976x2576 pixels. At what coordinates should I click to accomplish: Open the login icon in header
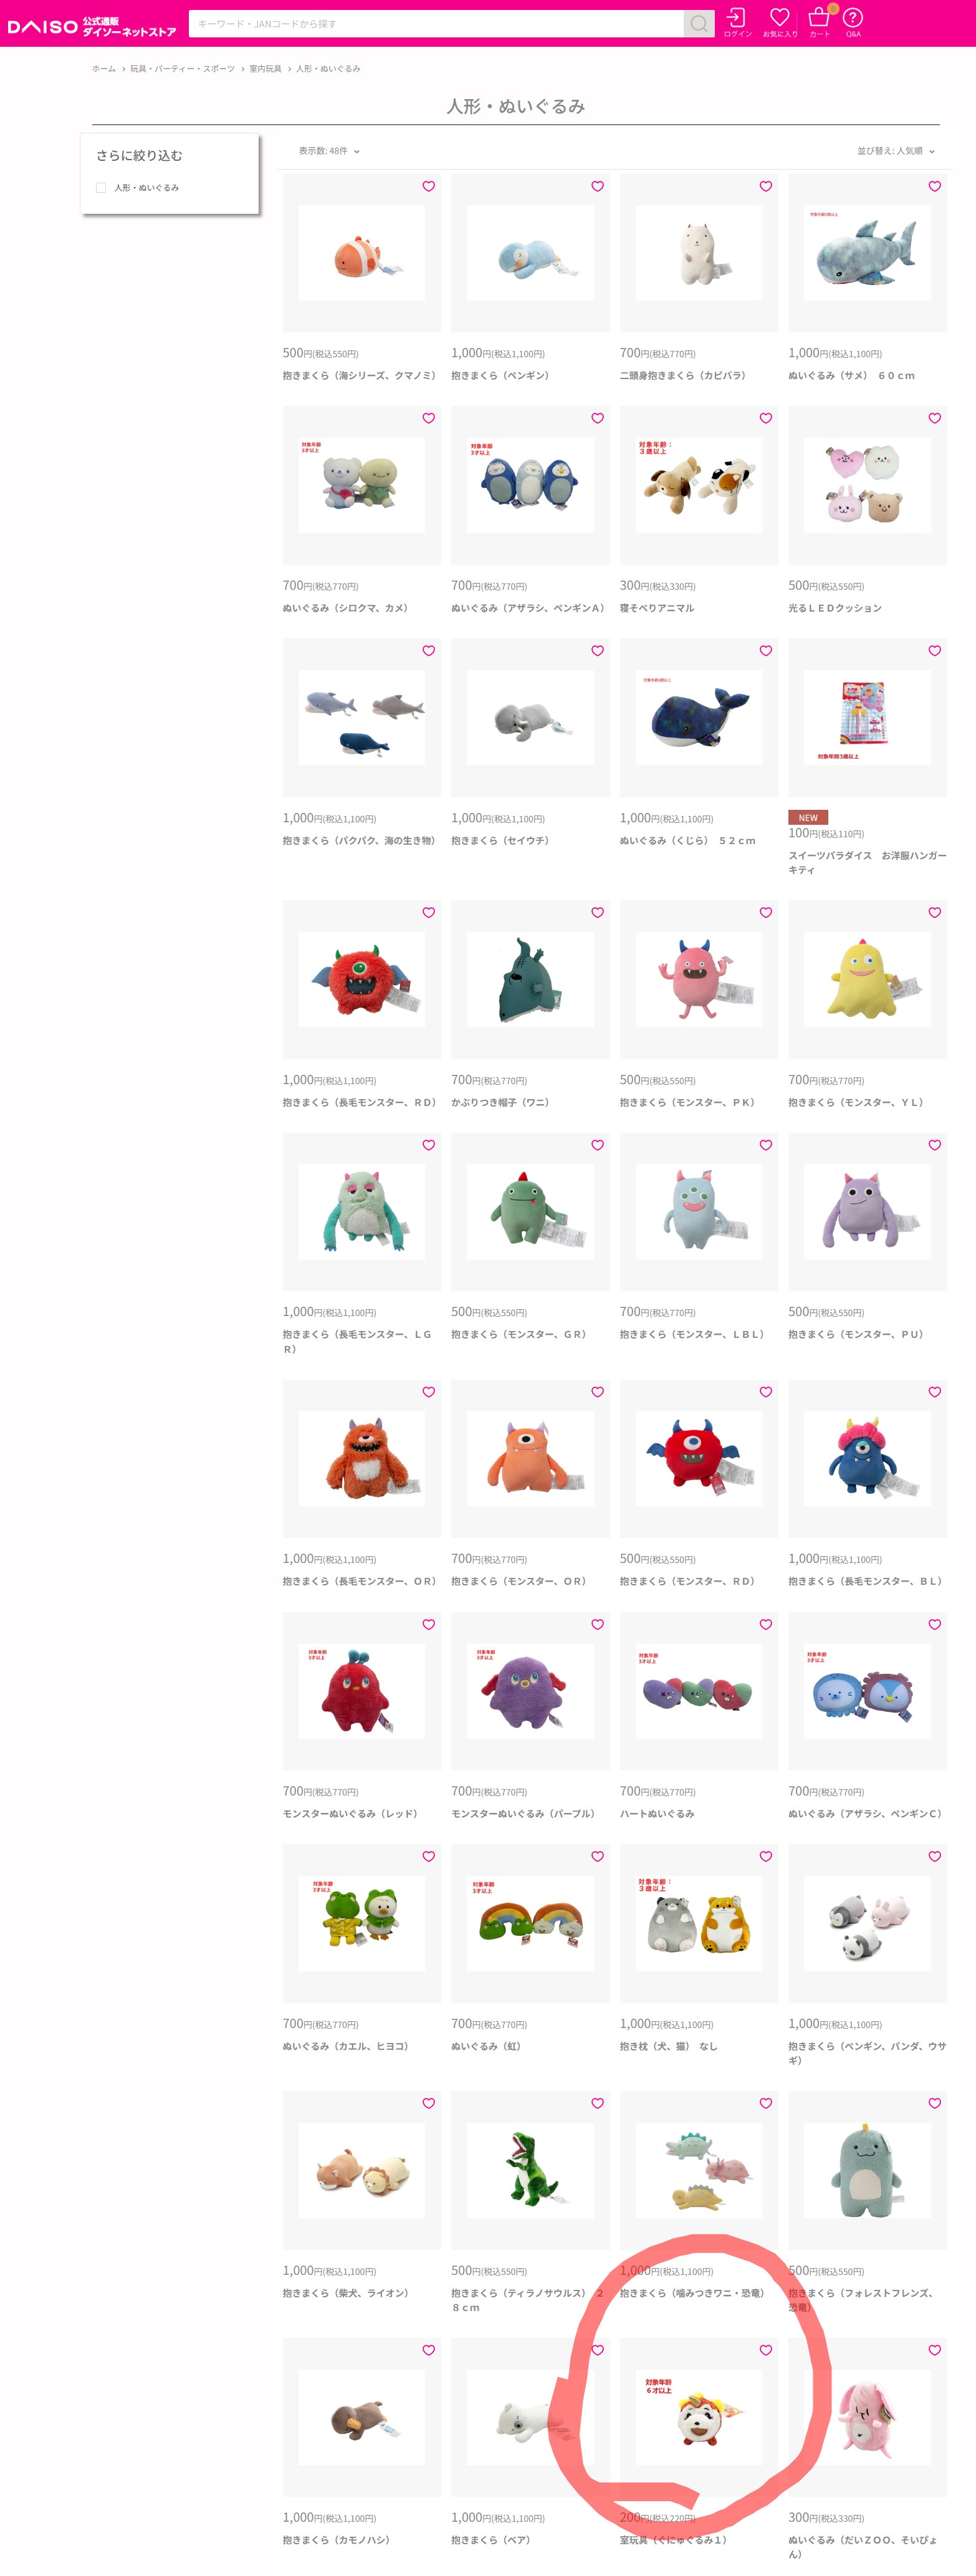[737, 22]
